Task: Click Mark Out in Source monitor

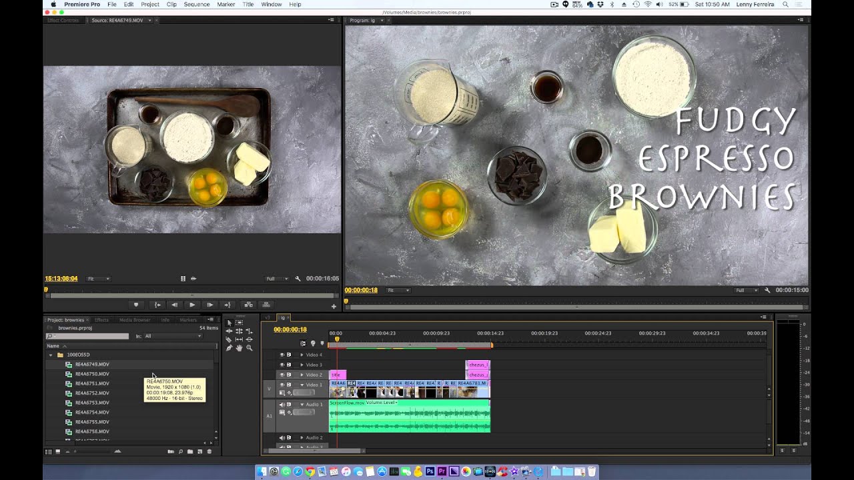Action: (x=228, y=305)
